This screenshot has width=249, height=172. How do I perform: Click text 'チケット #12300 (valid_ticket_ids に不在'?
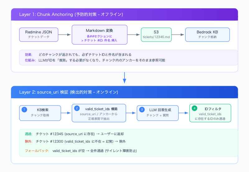point(68,141)
